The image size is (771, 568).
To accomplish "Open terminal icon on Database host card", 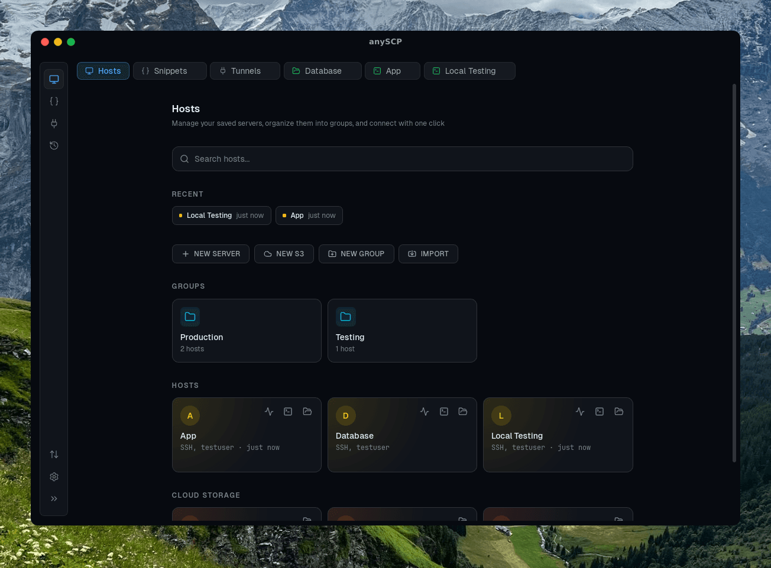I will (x=444, y=412).
